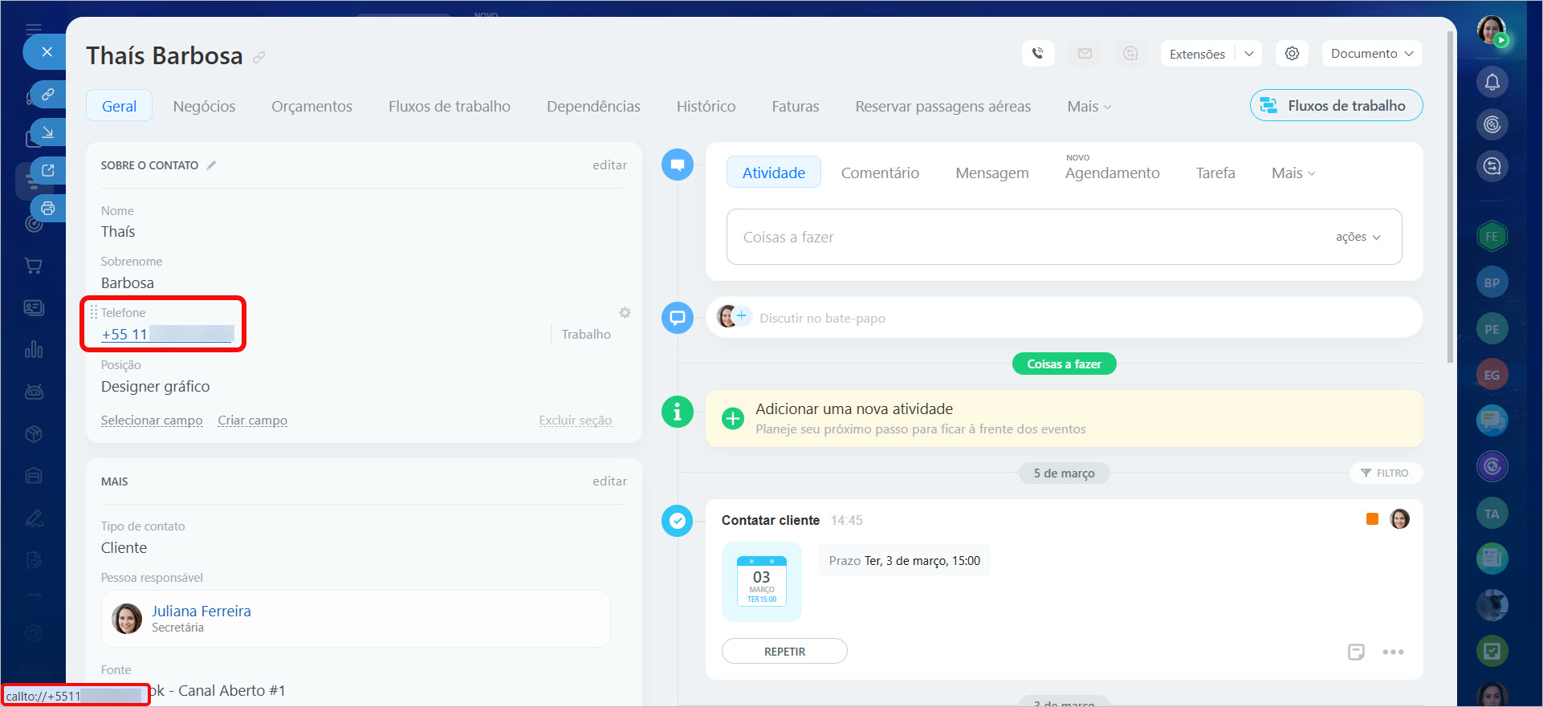The width and height of the screenshot is (1543, 707).
Task: Open the FILTRO timeline filter
Action: pyautogui.click(x=1385, y=473)
